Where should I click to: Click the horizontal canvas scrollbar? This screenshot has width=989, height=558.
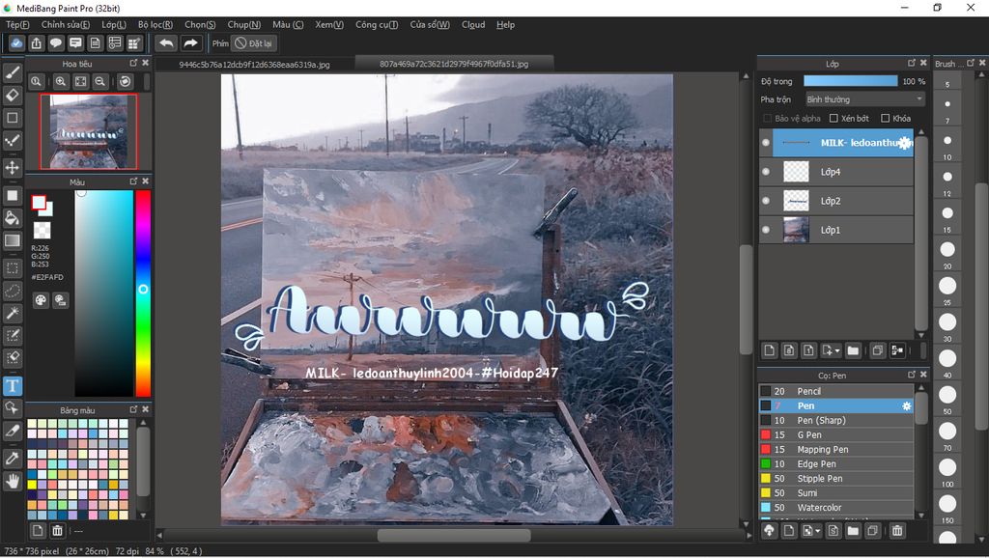454,535
